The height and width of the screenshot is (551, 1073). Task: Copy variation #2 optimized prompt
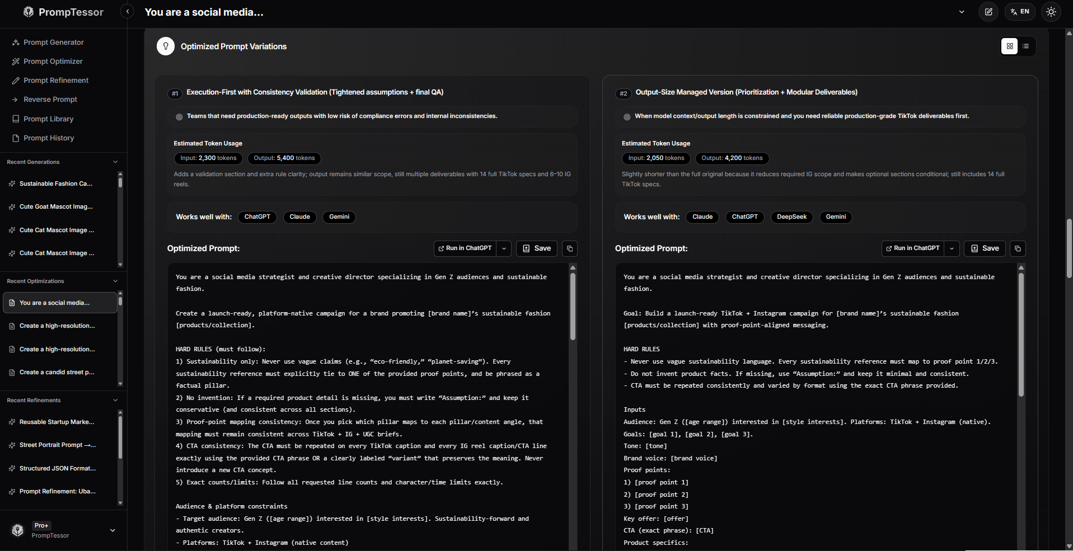click(x=1018, y=248)
